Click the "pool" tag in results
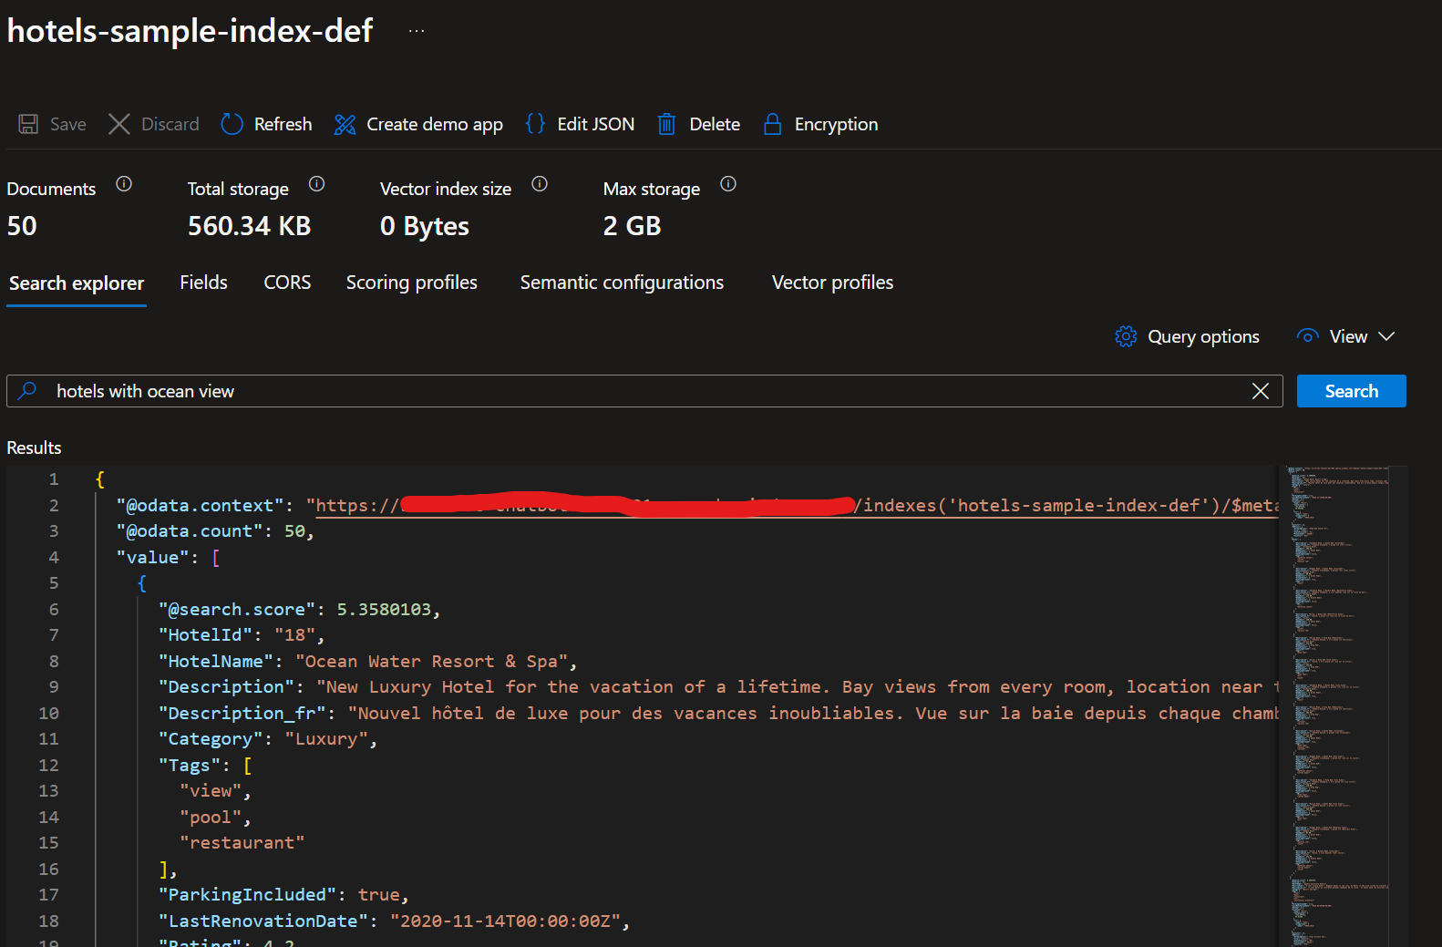 click(x=211, y=817)
